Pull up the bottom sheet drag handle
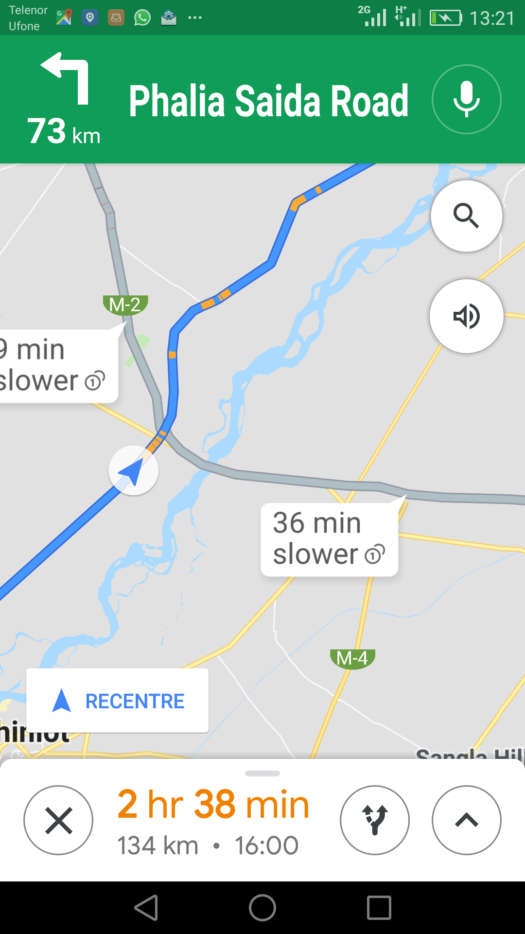 pos(262,773)
